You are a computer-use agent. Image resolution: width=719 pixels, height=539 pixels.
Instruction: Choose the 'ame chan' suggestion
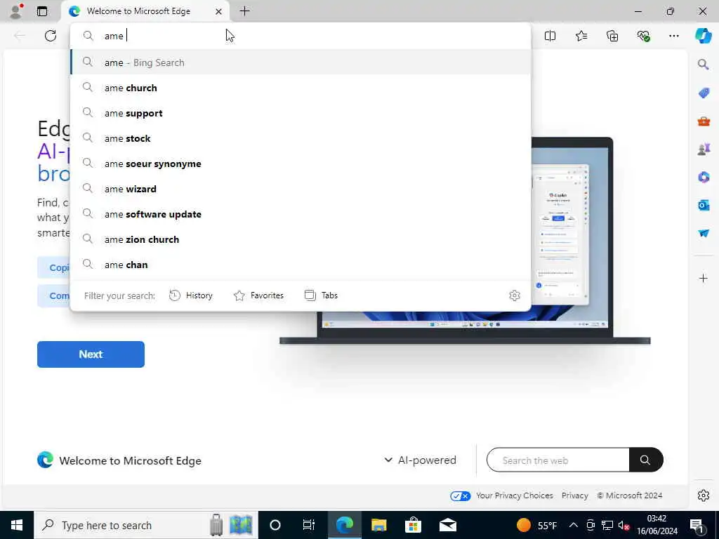301,264
